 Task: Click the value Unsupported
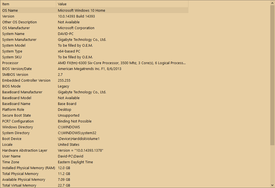tap(68, 115)
